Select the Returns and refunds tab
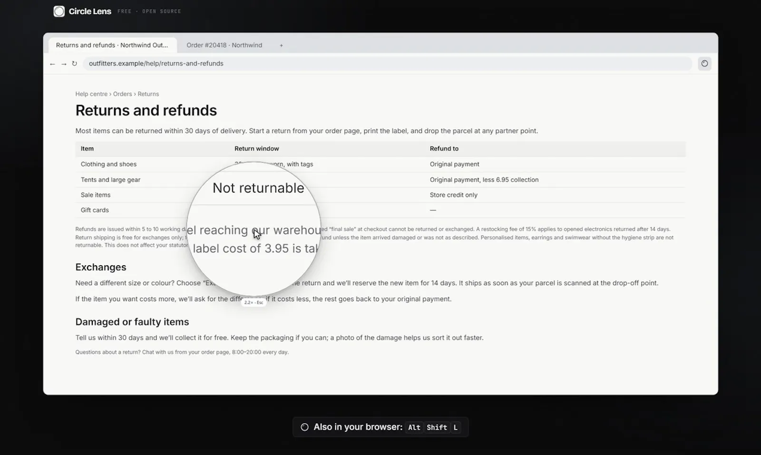Screen dimensions: 761x455 (x=112, y=45)
